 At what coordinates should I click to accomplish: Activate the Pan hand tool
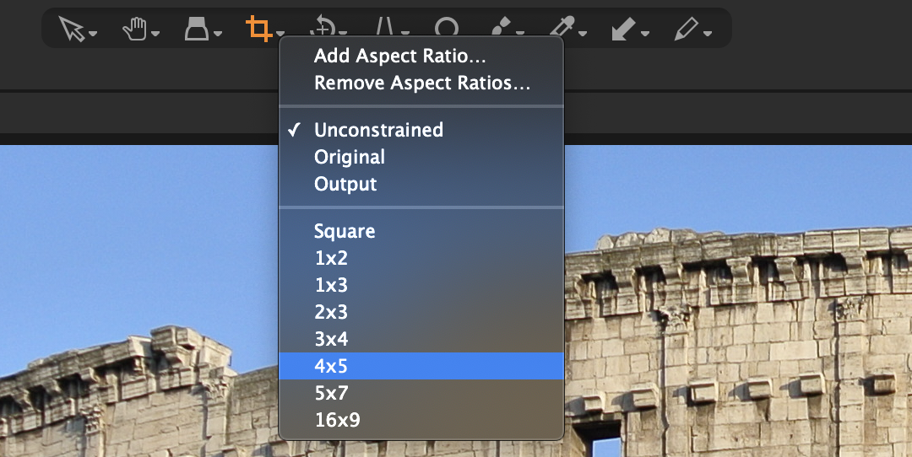pos(134,29)
